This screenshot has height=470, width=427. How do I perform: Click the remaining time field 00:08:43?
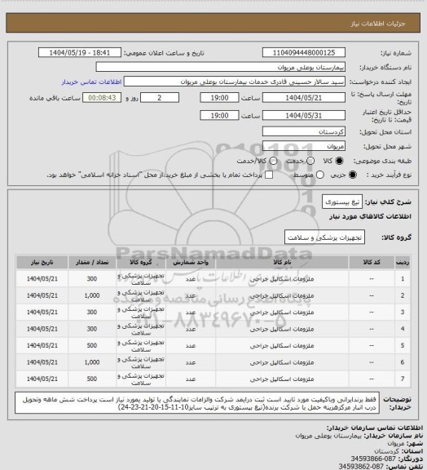(x=102, y=98)
